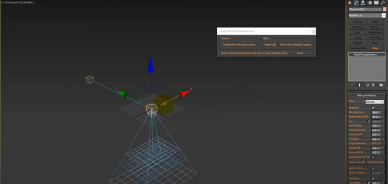Close the Quick VRay Physical Camera dialog
This screenshot has width=388, height=184.
point(313,32)
